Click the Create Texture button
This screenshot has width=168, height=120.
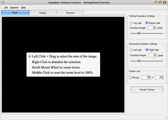coord(147,89)
